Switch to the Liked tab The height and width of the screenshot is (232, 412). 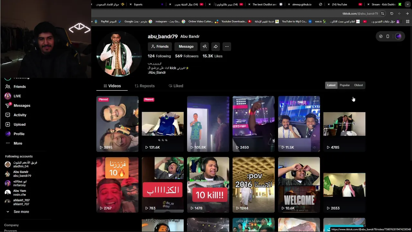click(176, 86)
